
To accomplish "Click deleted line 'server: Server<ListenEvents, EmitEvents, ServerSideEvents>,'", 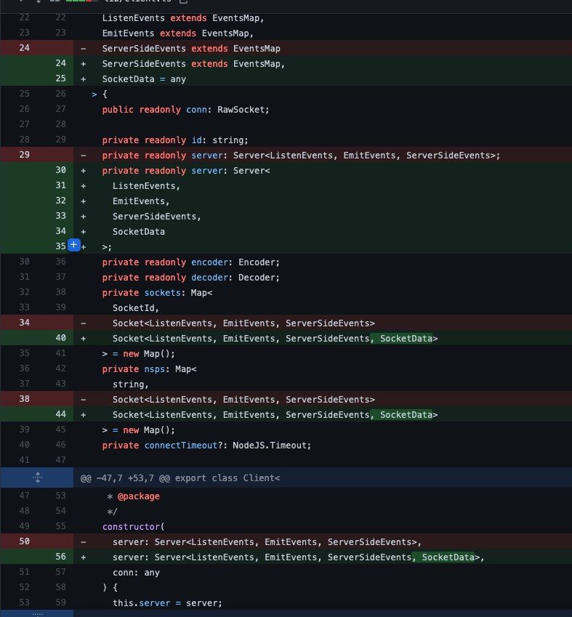I will click(x=267, y=542).
